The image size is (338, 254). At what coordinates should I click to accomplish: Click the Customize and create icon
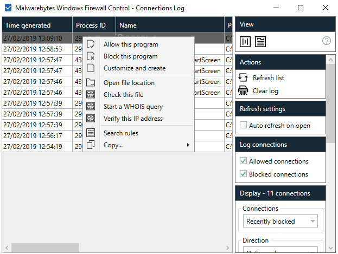tap(91, 68)
